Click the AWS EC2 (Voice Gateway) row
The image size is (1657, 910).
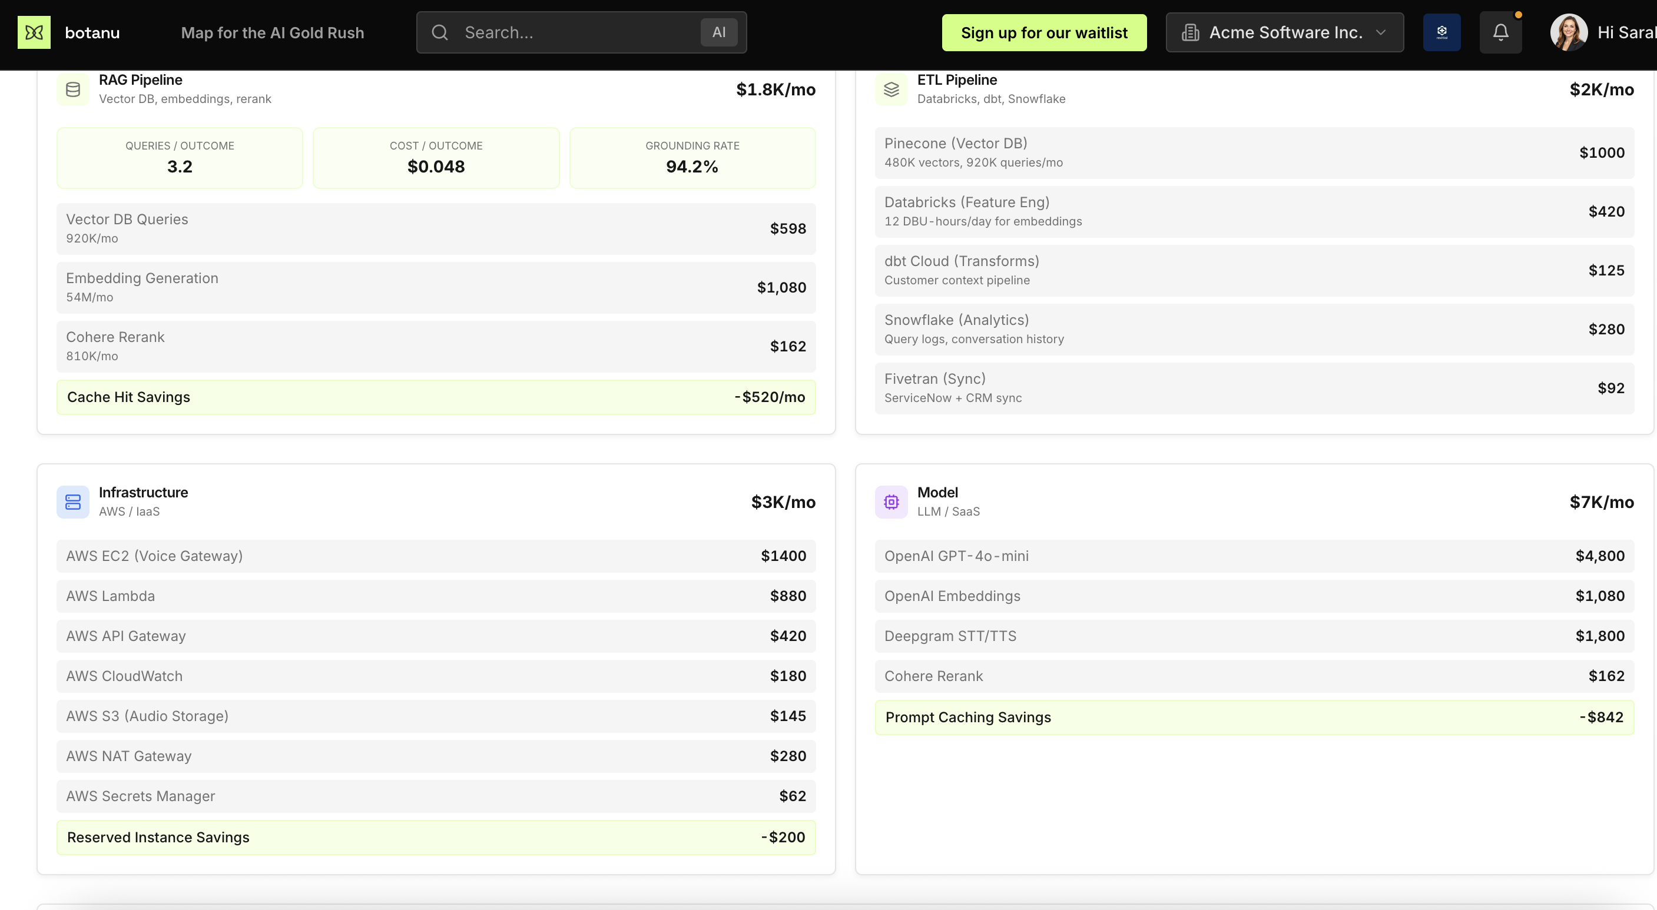click(436, 556)
